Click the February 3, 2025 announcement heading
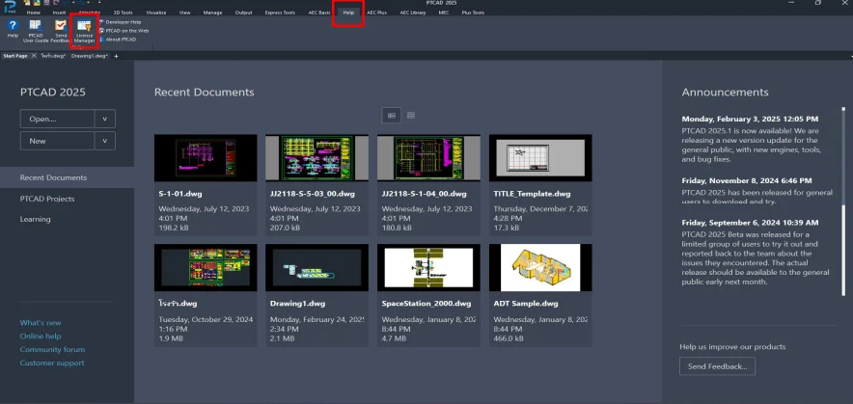853x404 pixels. point(750,120)
